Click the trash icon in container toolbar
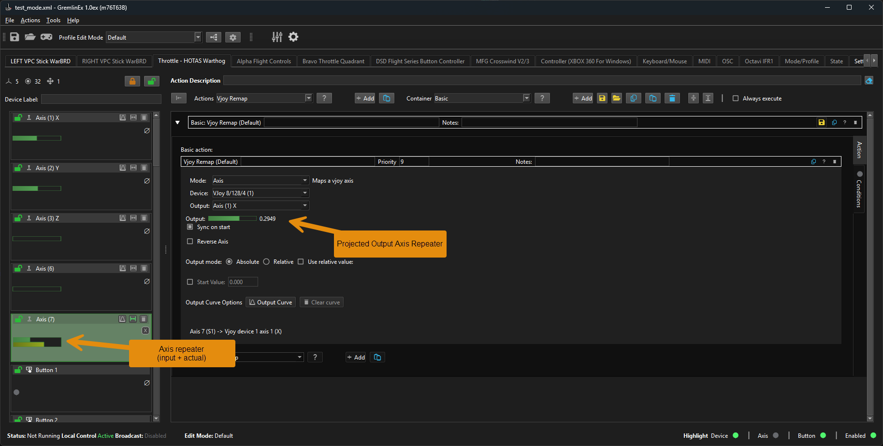The width and height of the screenshot is (883, 446). (672, 99)
